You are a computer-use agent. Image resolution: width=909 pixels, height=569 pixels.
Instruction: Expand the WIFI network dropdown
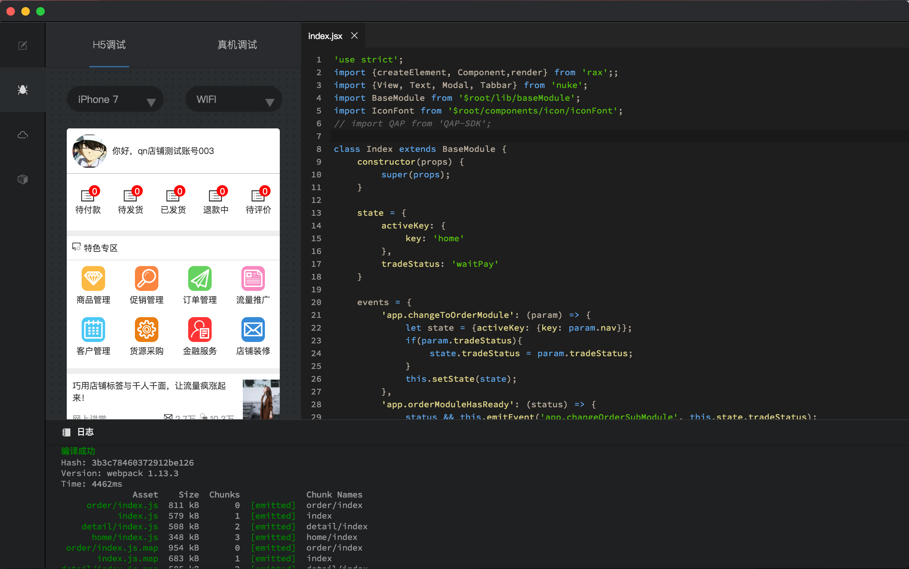point(234,100)
